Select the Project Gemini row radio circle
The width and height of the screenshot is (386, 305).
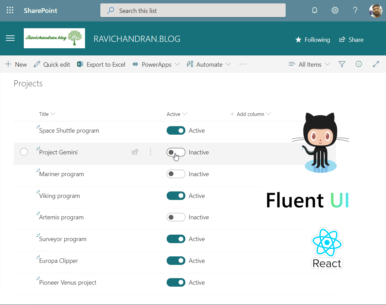[x=24, y=152]
